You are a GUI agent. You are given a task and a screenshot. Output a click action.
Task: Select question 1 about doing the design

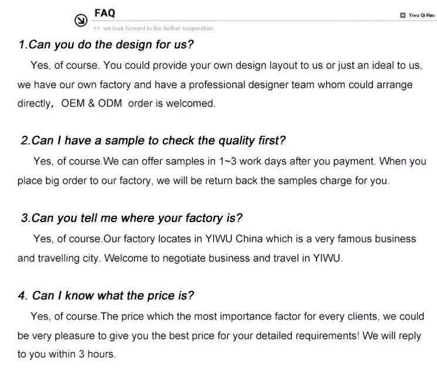pyautogui.click(x=106, y=45)
